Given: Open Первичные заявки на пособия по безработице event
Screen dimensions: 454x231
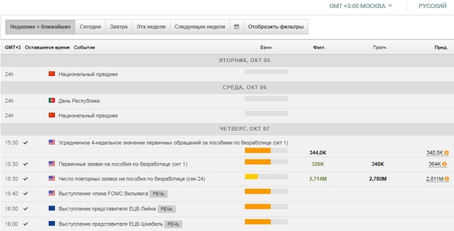Looking at the screenshot, I should point(123,164).
